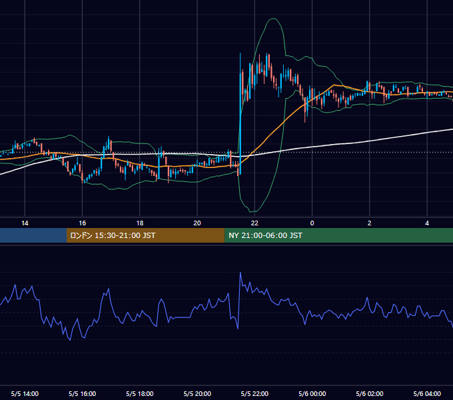Viewport: 453px width, 400px height.
Task: Click the upper time axis label 14
Action: tap(25, 223)
